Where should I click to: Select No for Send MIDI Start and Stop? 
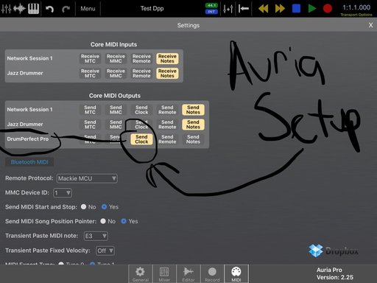point(84,207)
